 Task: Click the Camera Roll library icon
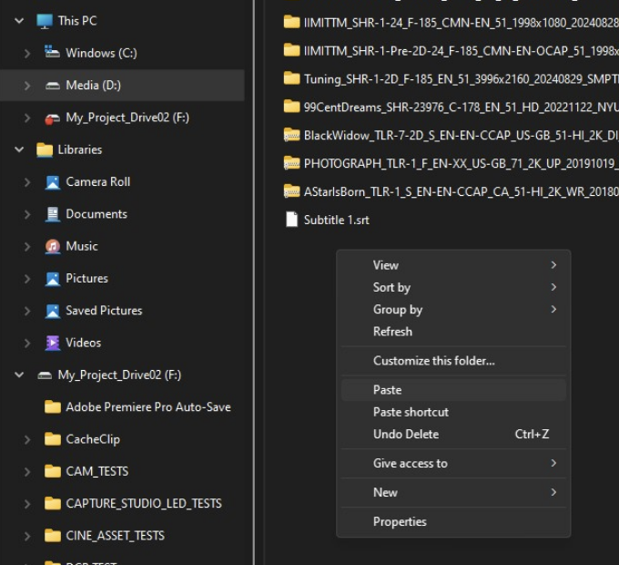[52, 182]
